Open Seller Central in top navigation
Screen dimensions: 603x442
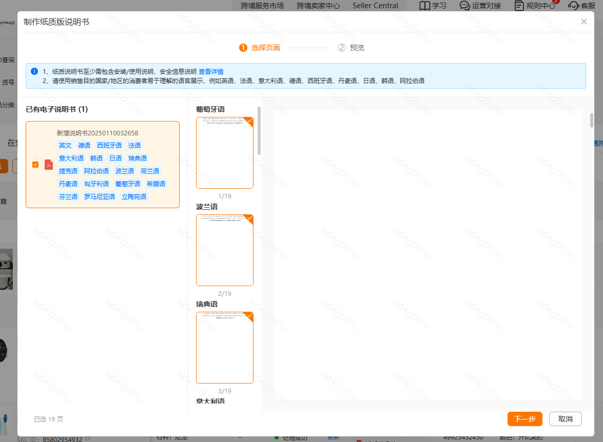pos(375,6)
